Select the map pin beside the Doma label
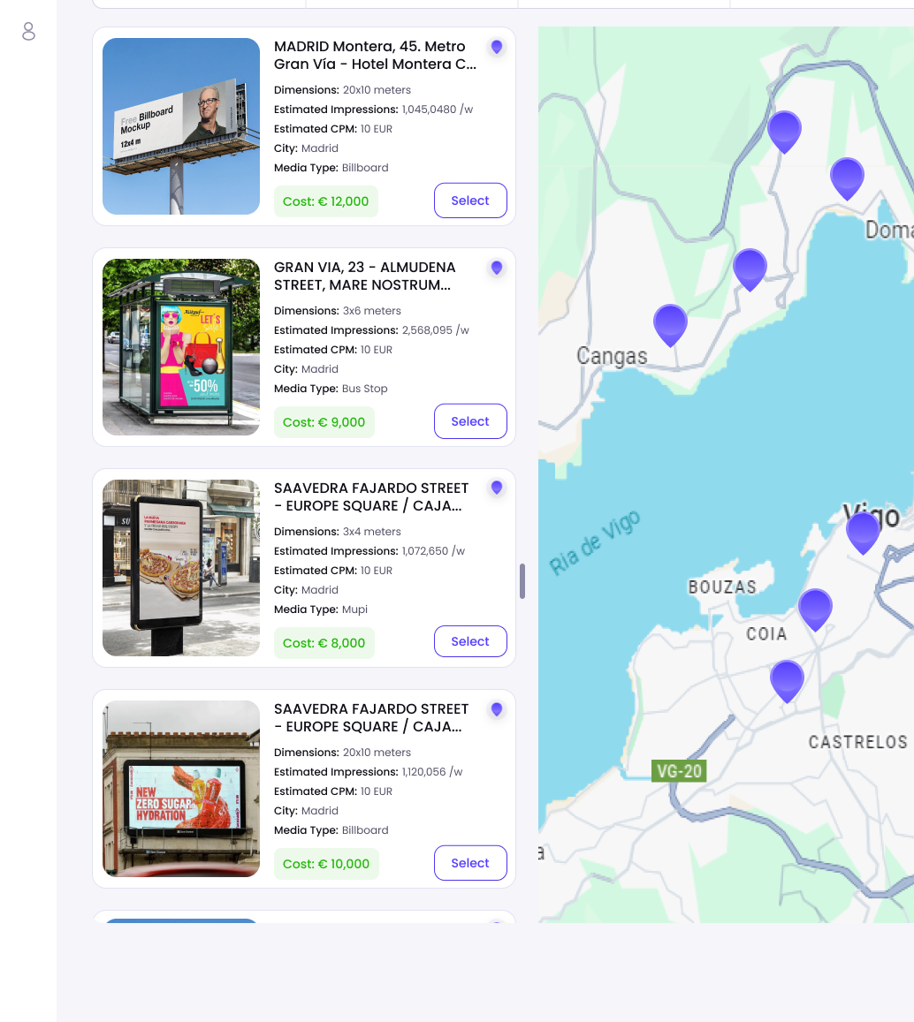The height and width of the screenshot is (1022, 914). [x=847, y=178]
